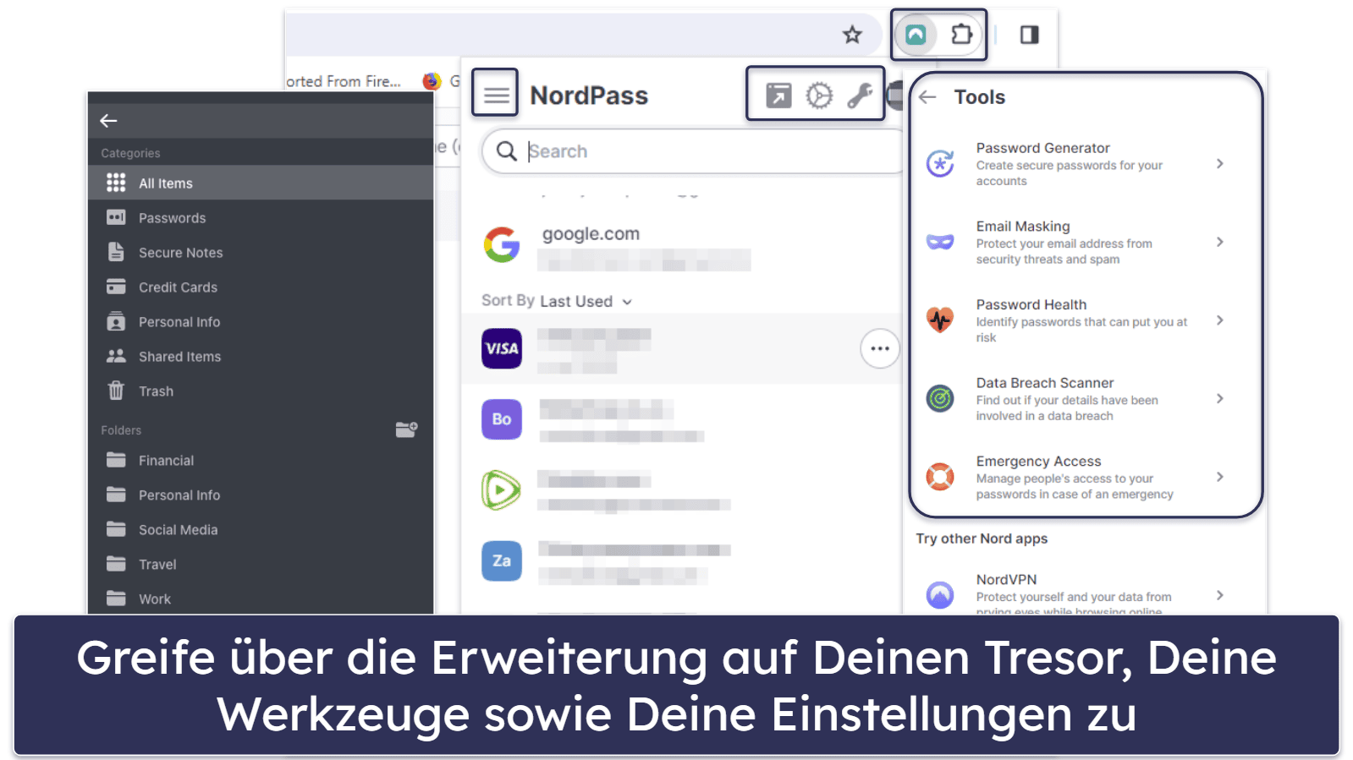1353x760 pixels.
Task: Click the Email Masking mask icon
Action: [x=940, y=242]
